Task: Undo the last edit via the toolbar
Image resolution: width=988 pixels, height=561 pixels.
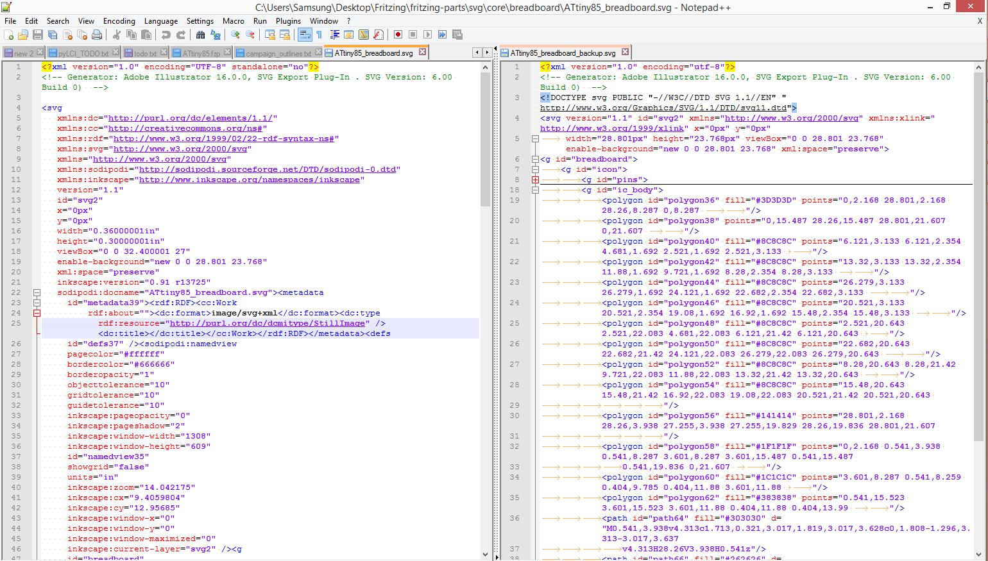Action: coord(166,35)
